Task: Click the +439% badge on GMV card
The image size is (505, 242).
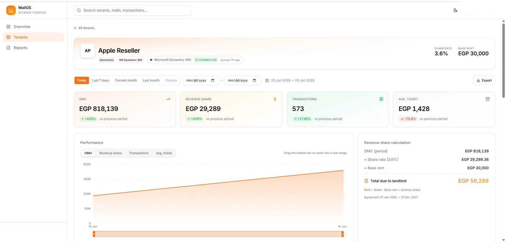Action: tap(88, 119)
